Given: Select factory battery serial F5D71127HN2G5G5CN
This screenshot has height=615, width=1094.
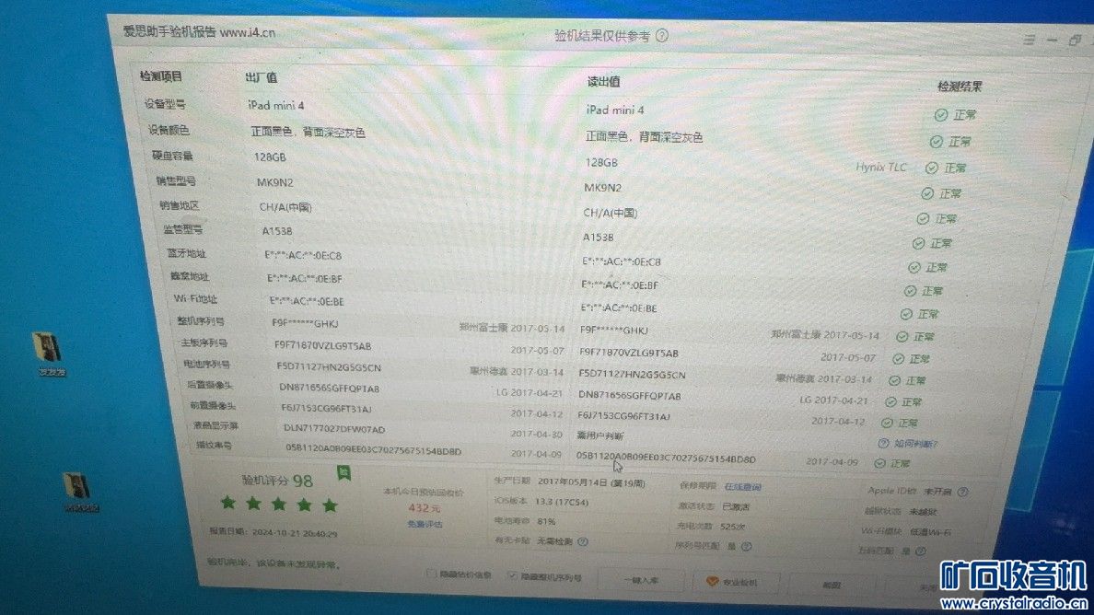Looking at the screenshot, I should [x=329, y=366].
